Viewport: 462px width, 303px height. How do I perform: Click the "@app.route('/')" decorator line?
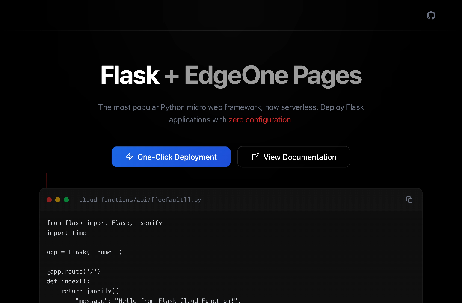(74, 271)
